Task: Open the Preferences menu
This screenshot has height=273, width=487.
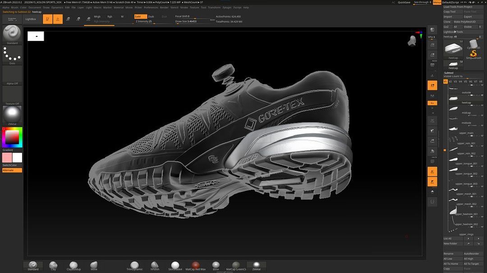Action: [151, 8]
